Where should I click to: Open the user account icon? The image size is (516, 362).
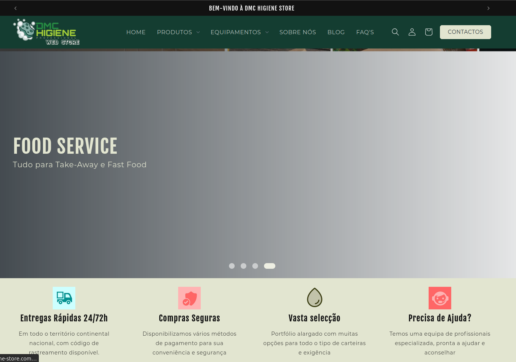412,32
